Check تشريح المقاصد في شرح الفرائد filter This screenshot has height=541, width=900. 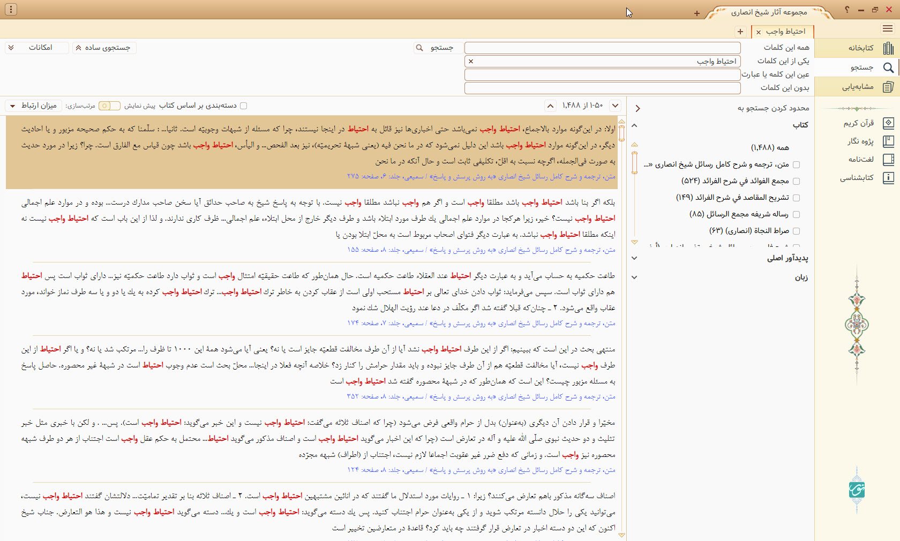click(796, 198)
